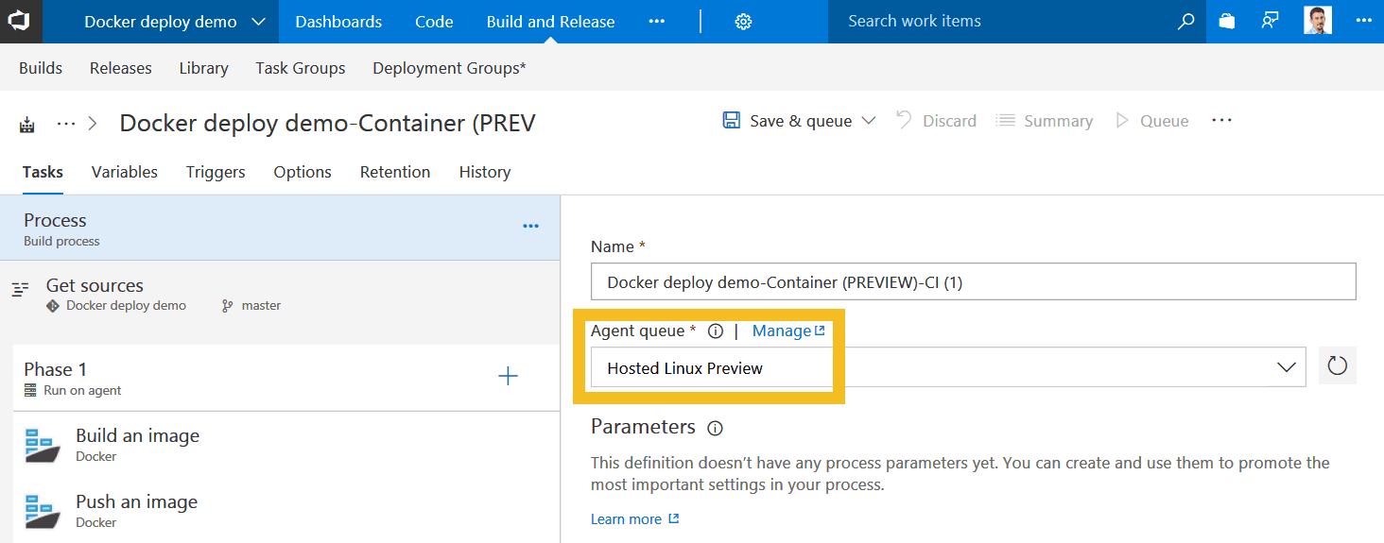Click the Parameters info icon
Viewport: 1384px width, 543px height.
(x=716, y=428)
